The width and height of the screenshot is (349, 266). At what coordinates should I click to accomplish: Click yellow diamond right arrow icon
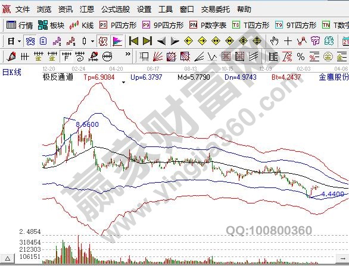point(202,41)
